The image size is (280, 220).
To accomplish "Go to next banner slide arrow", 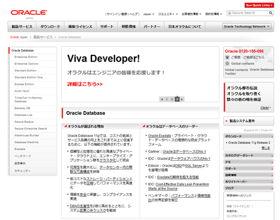I will pos(182,99).
